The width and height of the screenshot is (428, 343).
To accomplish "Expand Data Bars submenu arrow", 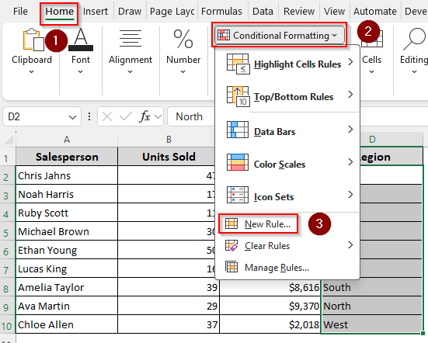I will coord(350,130).
